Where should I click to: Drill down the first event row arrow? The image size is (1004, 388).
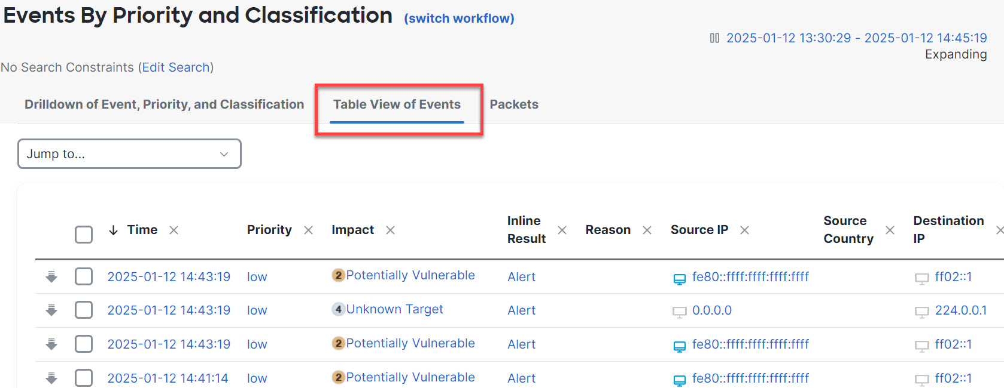51,276
